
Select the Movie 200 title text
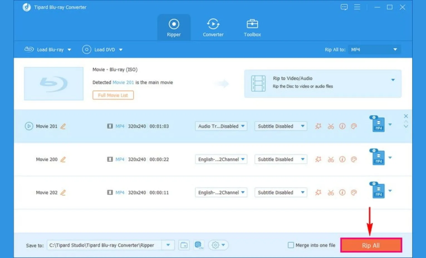click(x=46, y=160)
